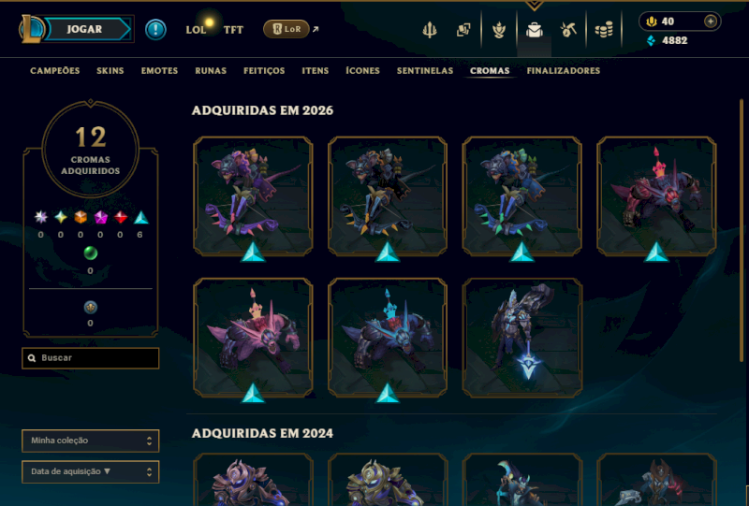
Task: Switch to the Skins tab
Action: tap(110, 71)
